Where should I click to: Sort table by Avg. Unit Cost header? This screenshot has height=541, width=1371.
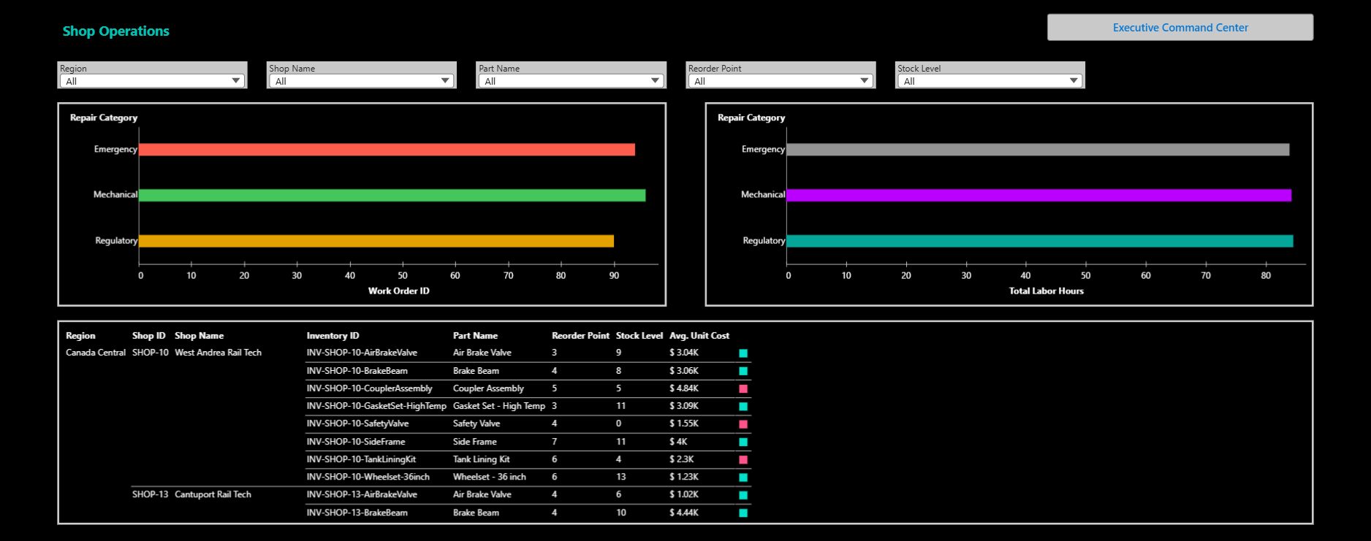click(x=699, y=336)
